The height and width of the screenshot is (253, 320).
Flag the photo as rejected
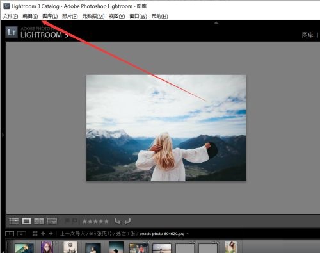pyautogui.click(x=74, y=221)
